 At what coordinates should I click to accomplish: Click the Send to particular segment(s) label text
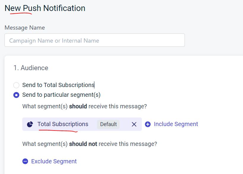pyautogui.click(x=61, y=95)
